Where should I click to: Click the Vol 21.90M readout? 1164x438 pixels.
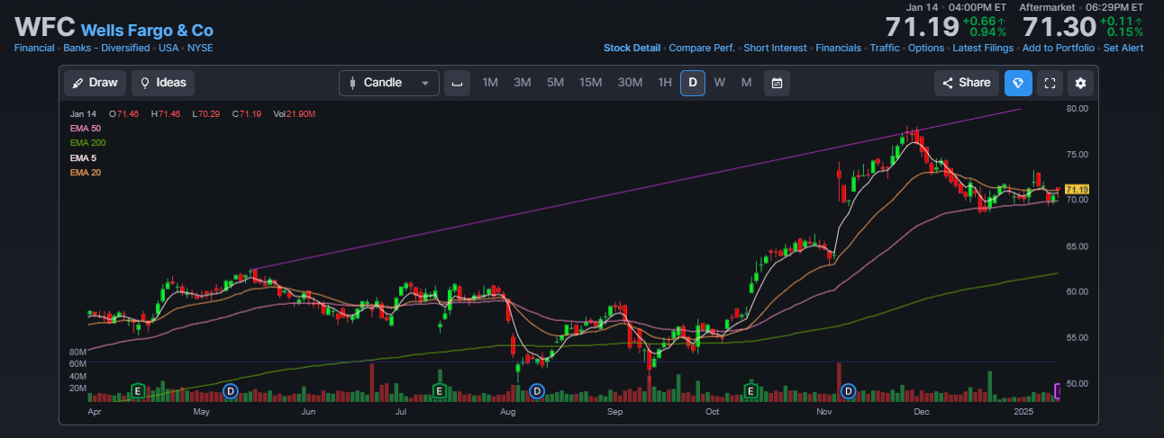pos(295,114)
